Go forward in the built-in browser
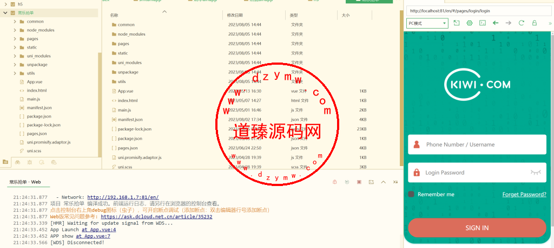Screen dimensions: 554x248 pos(509,23)
